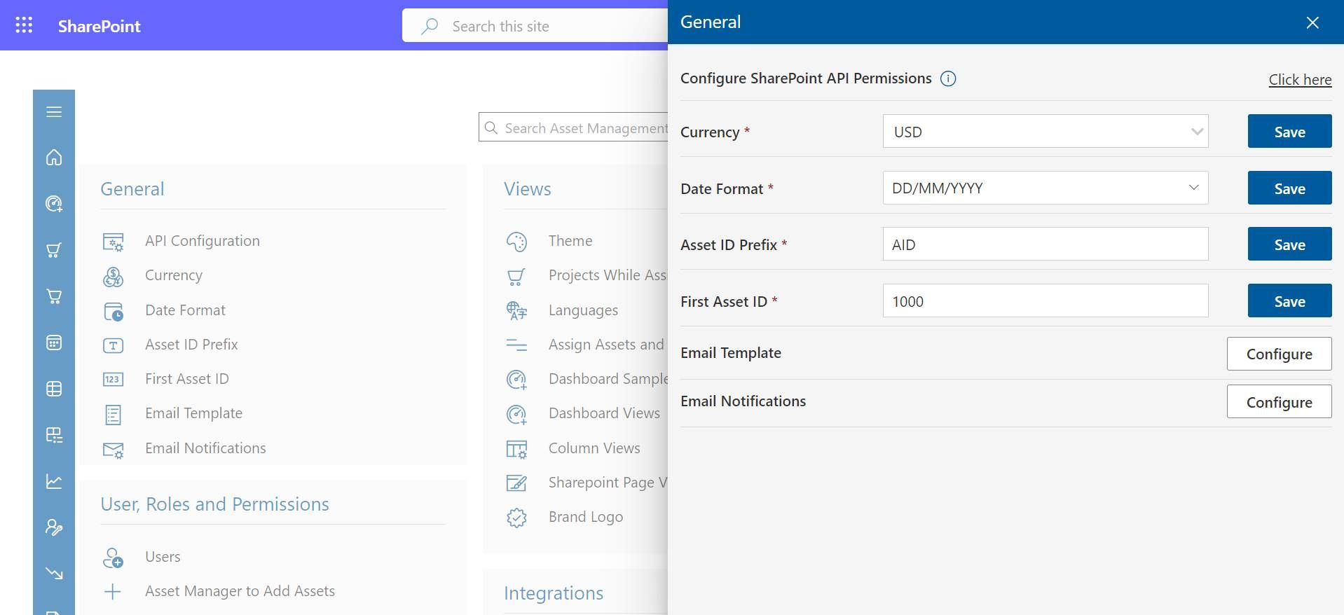The image size is (1344, 615).
Task: Click the Brand Logo badge icon
Action: click(x=516, y=518)
